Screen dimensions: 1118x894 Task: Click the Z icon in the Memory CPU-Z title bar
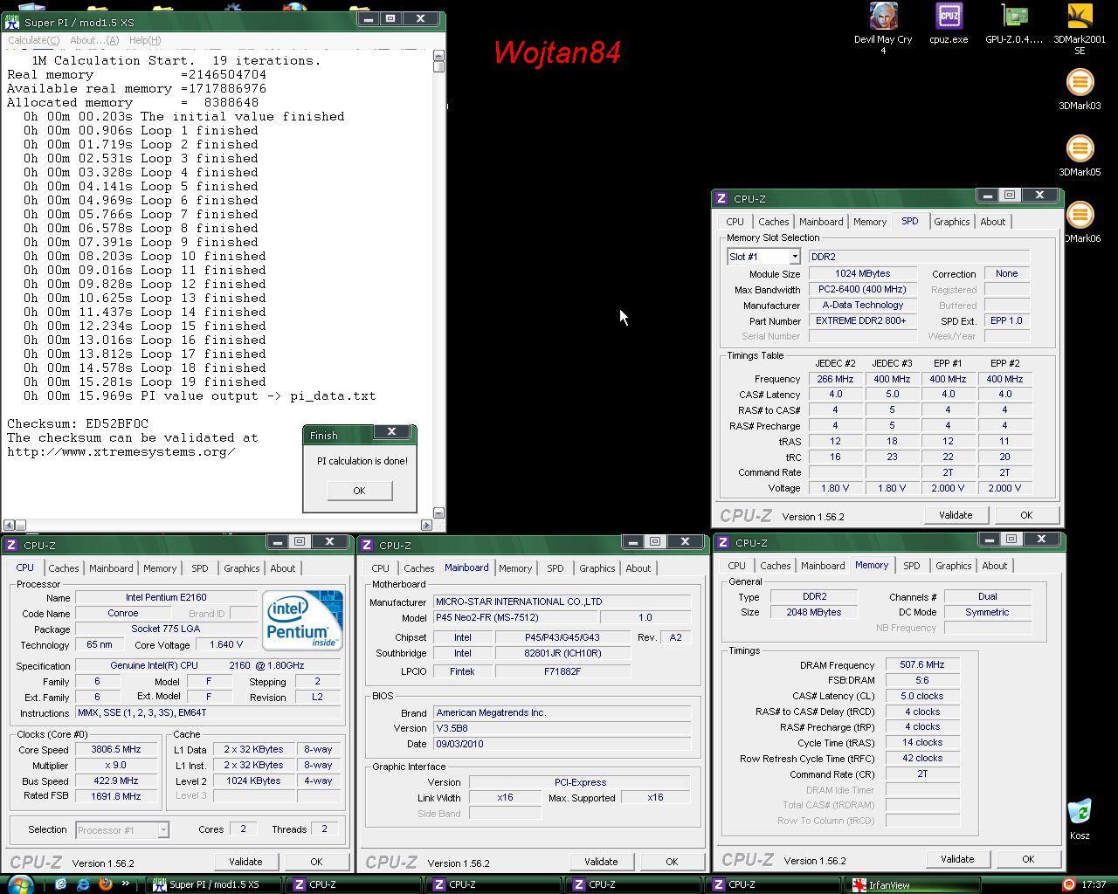(x=723, y=543)
